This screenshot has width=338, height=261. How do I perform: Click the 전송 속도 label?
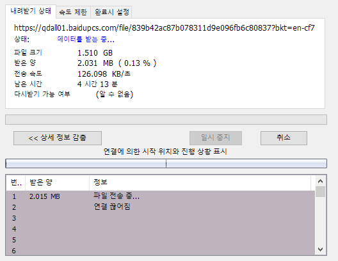click(28, 74)
